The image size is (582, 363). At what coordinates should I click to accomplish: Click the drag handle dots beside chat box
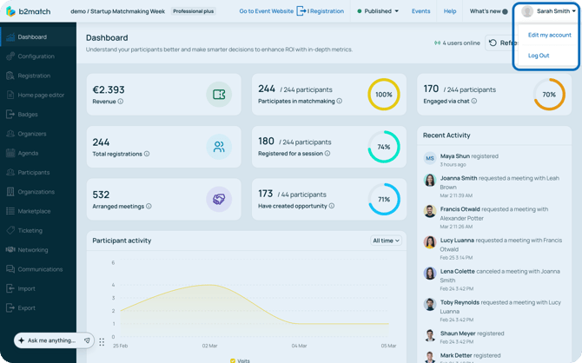102,342
